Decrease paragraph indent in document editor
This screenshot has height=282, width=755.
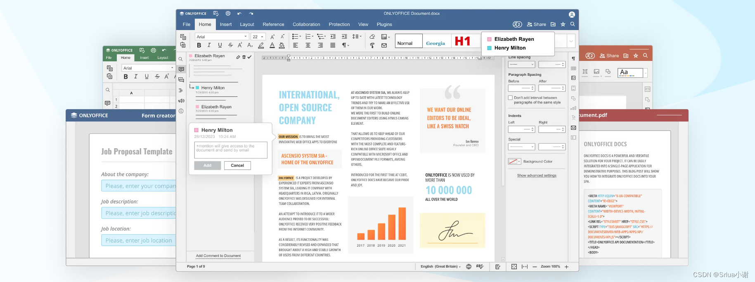click(x=333, y=37)
